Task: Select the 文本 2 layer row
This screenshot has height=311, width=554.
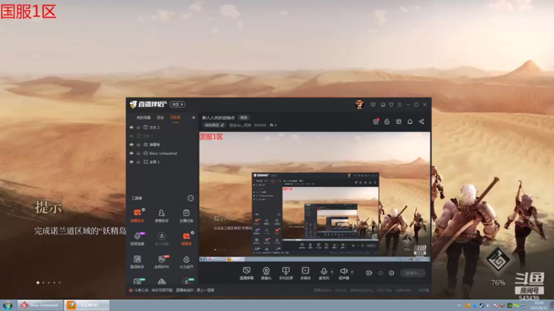Action: (x=162, y=127)
